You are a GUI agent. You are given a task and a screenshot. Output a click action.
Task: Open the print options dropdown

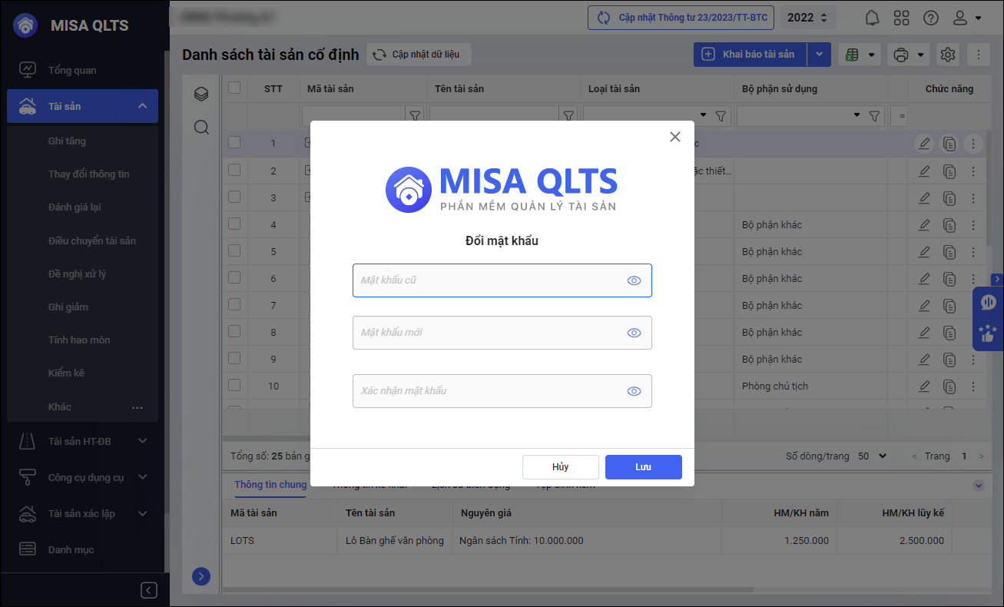tap(909, 55)
